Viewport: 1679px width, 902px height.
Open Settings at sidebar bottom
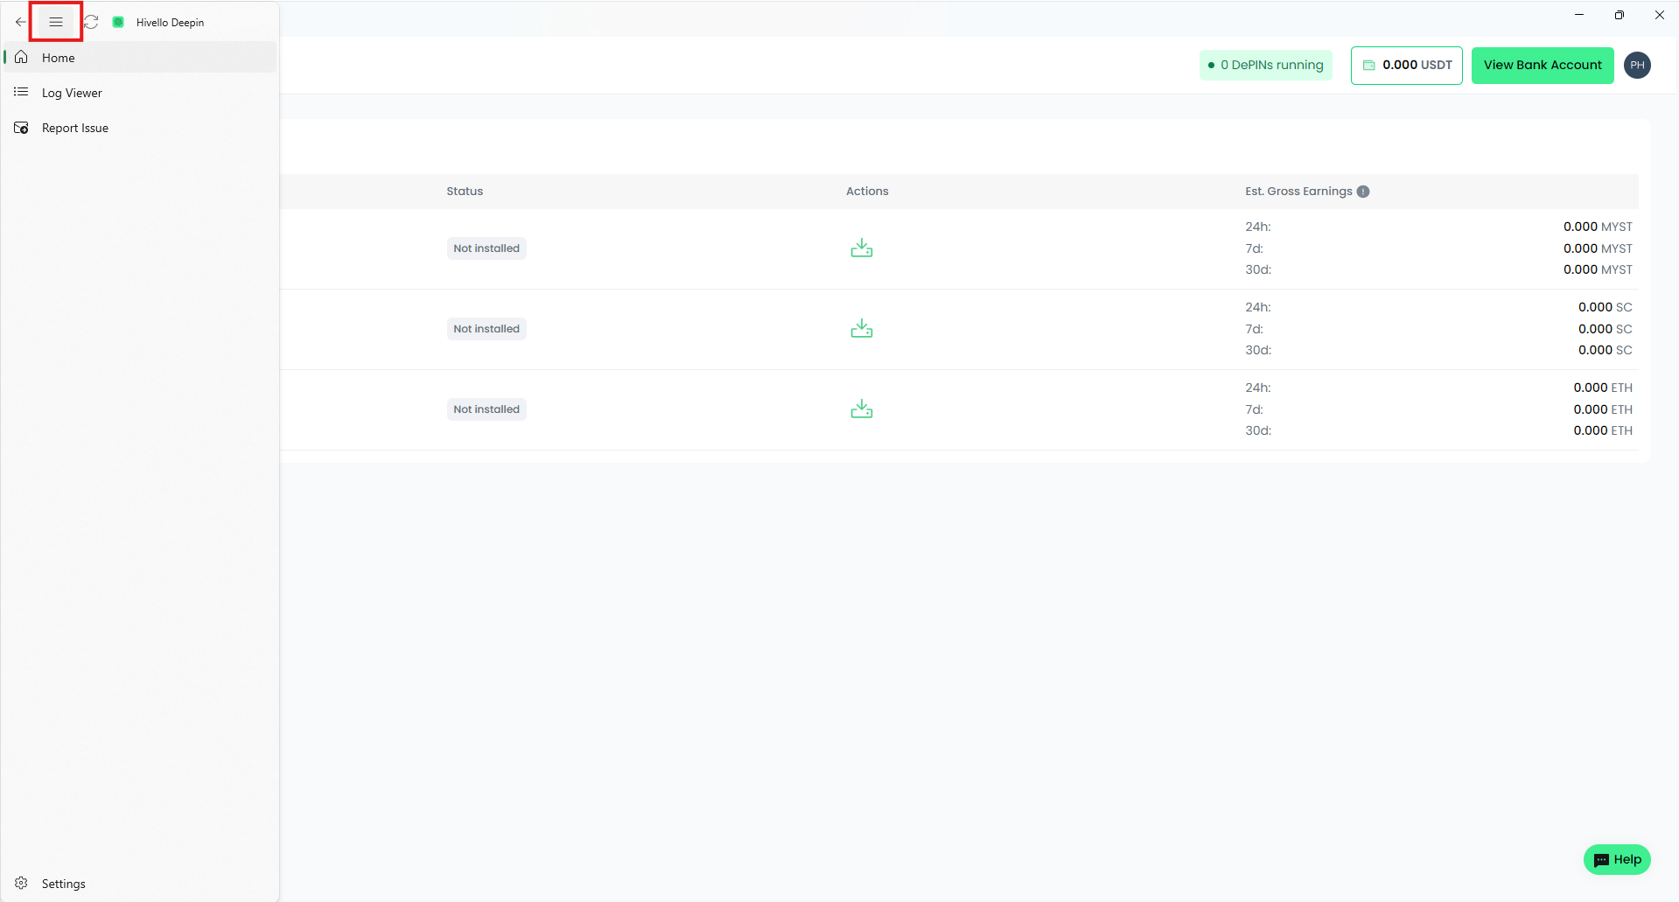[63, 884]
